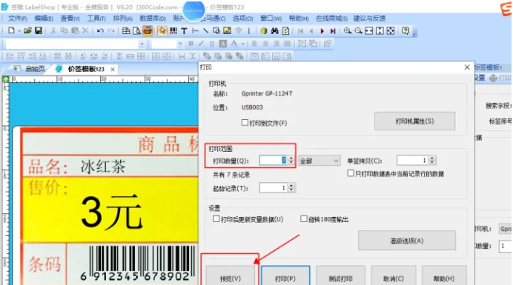The image size is (513, 285).
Task: Open the database cylinder icon
Action: [264, 31]
